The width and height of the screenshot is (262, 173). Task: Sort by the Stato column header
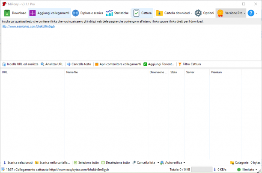click(x=177, y=72)
